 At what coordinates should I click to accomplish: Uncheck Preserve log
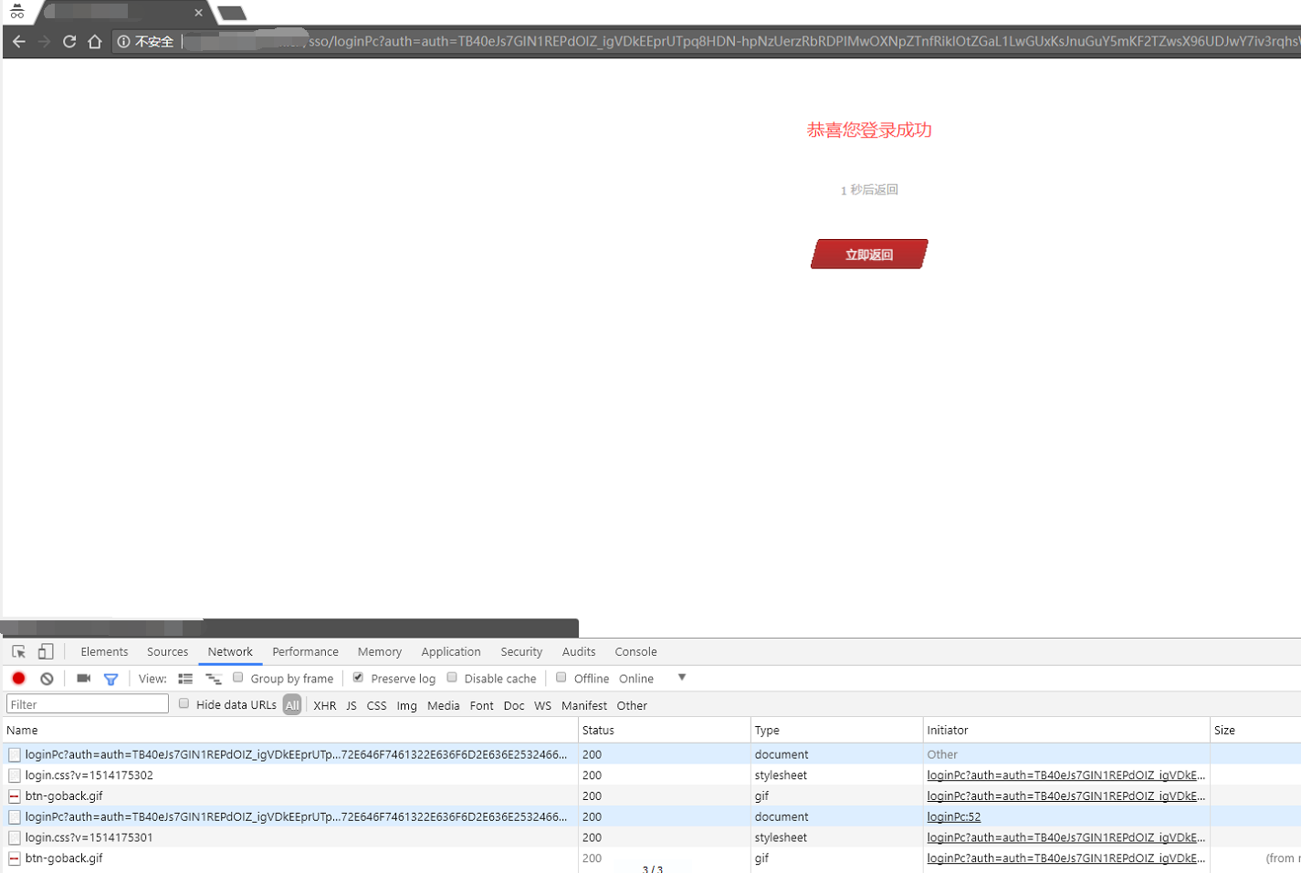[358, 677]
